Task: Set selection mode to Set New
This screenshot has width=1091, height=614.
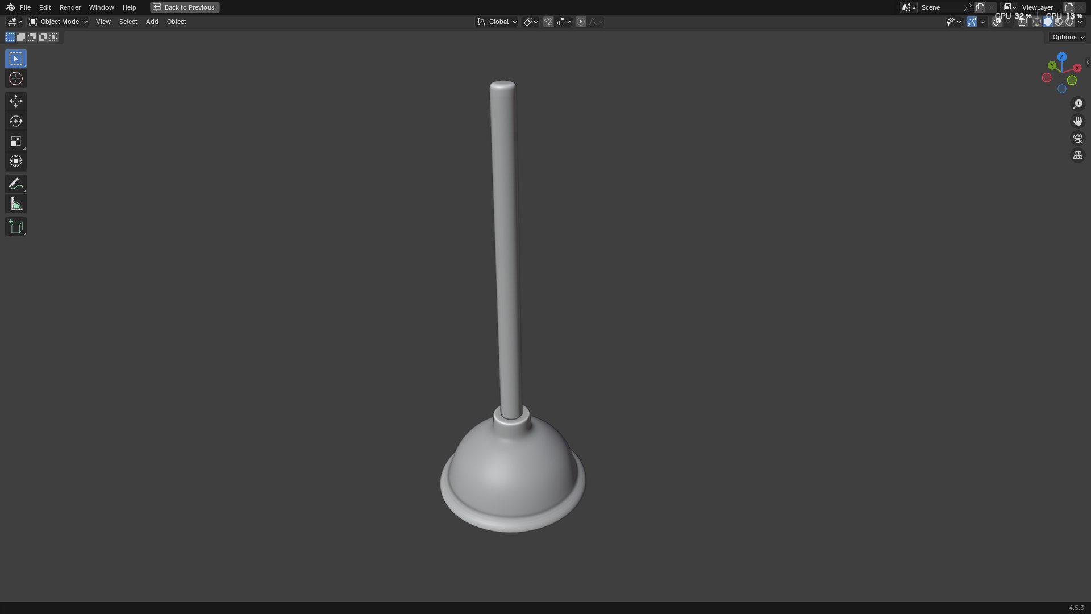Action: [x=10, y=37]
